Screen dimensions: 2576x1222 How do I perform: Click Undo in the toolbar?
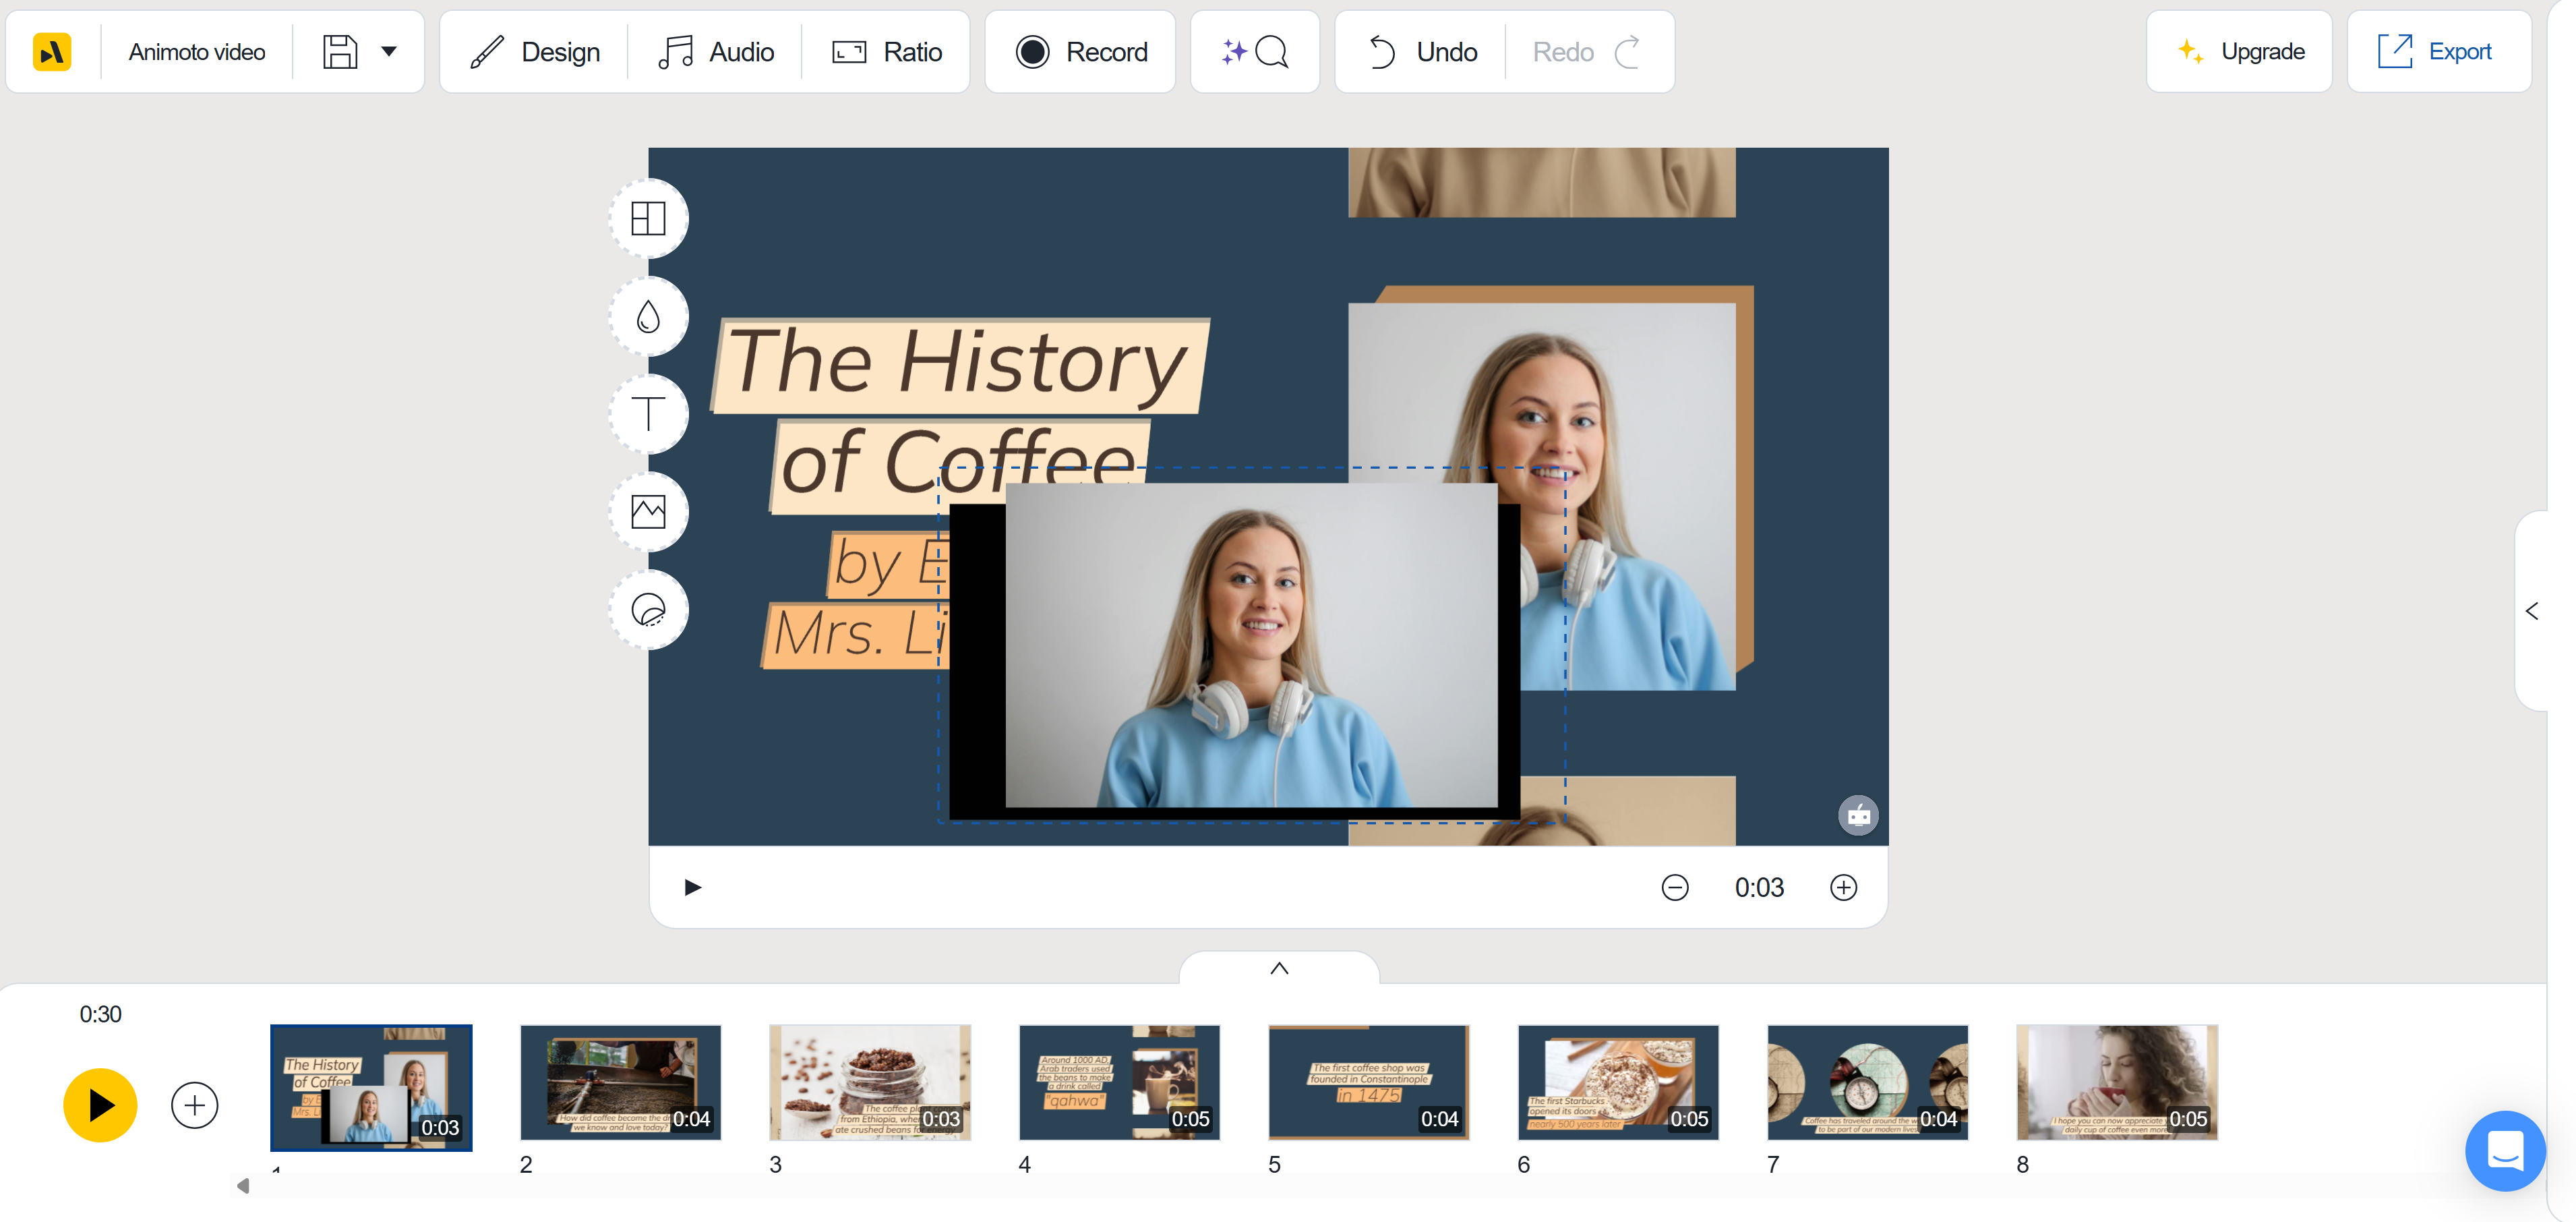1419,51
